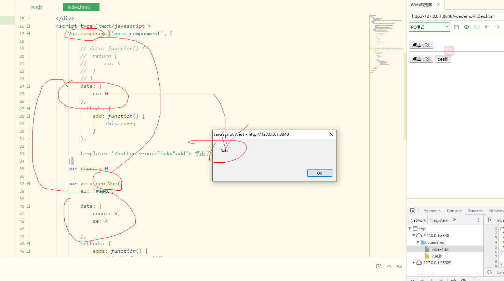Open the browser panel in external window icon
Screen dimensions: 504x281
point(456,27)
